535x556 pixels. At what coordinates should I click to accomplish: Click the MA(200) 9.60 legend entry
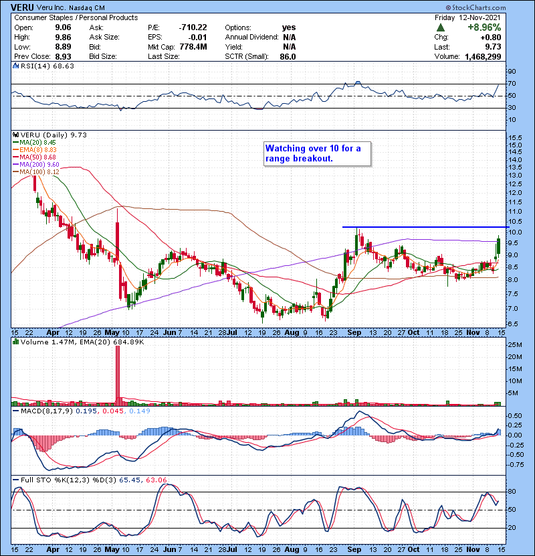[x=36, y=165]
